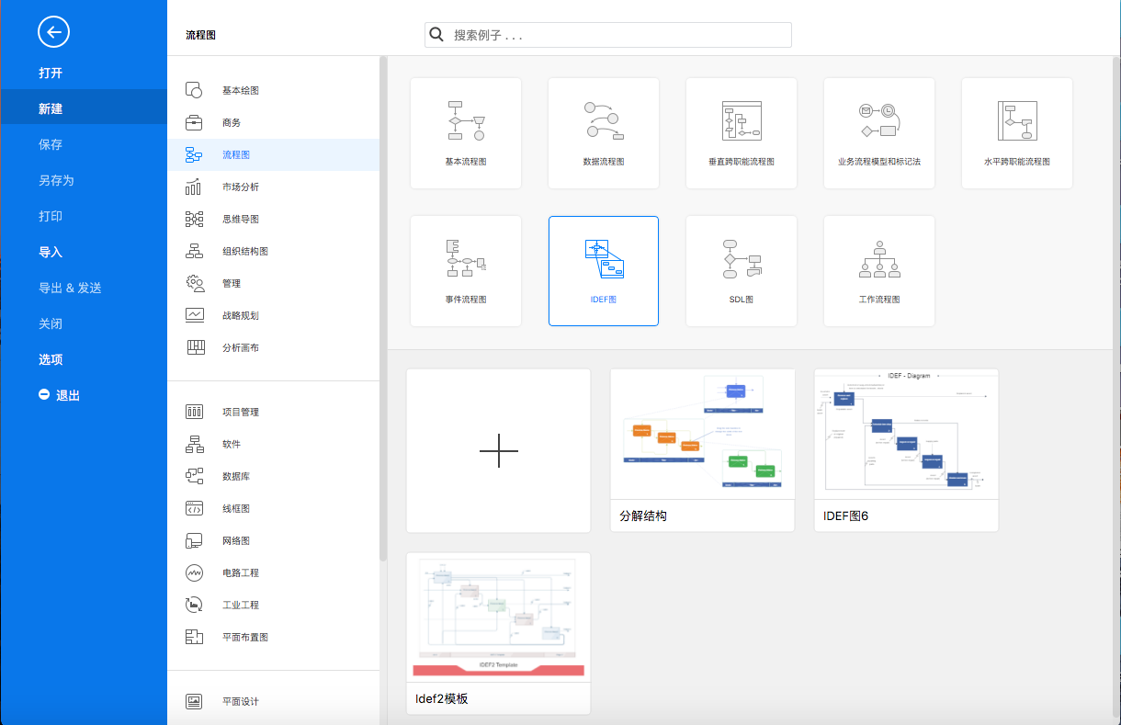Screen dimensions: 1121x725
Task: Open the 分解结构 template thumbnail
Action: click(x=702, y=435)
